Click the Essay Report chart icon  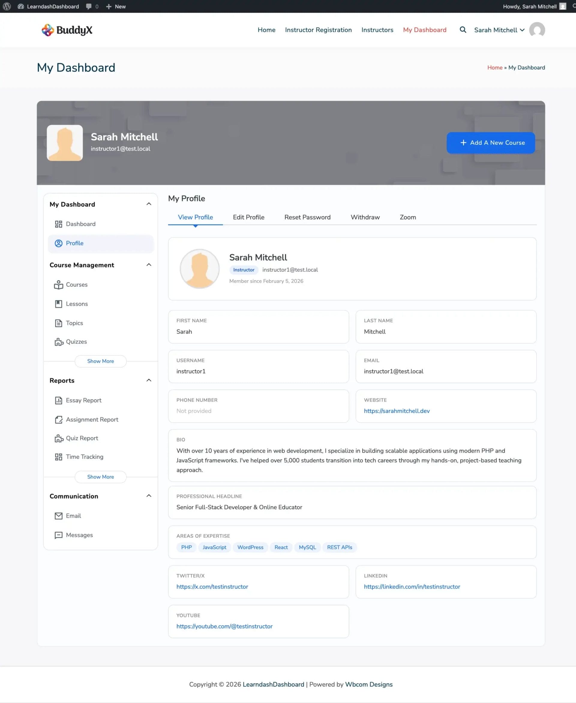pos(58,400)
